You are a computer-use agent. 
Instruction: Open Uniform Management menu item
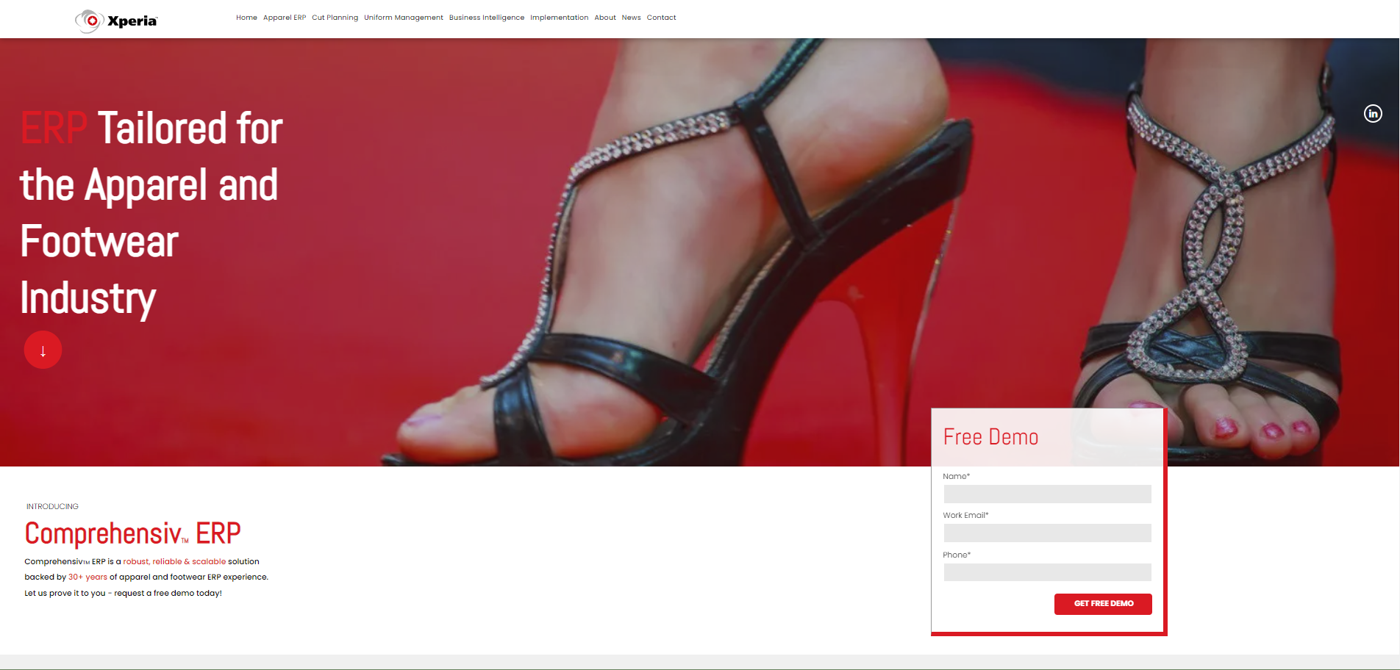pyautogui.click(x=404, y=18)
